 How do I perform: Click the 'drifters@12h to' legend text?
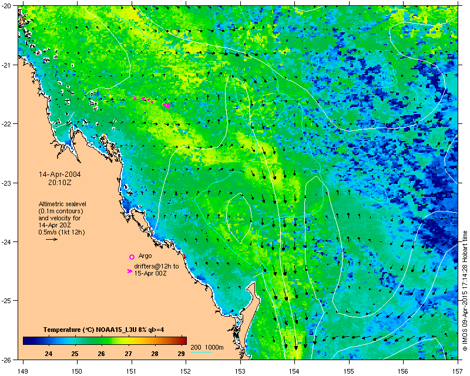click(x=156, y=266)
